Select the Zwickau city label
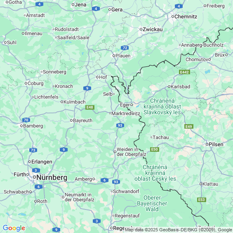233x233 pixels. tap(153, 29)
